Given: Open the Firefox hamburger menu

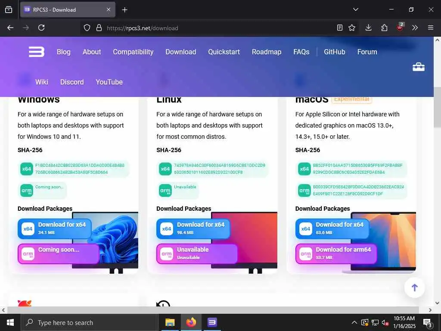Looking at the screenshot, I should [431, 28].
